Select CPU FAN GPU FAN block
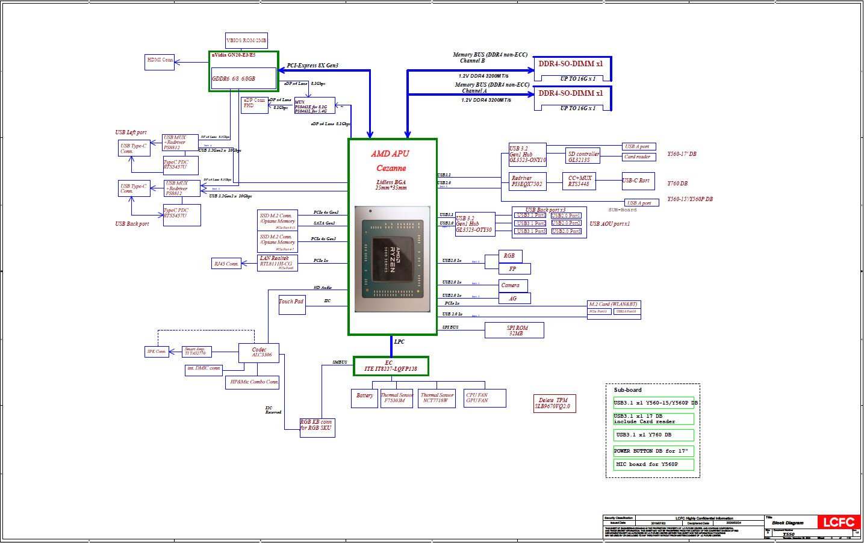864x543 pixels. click(485, 398)
